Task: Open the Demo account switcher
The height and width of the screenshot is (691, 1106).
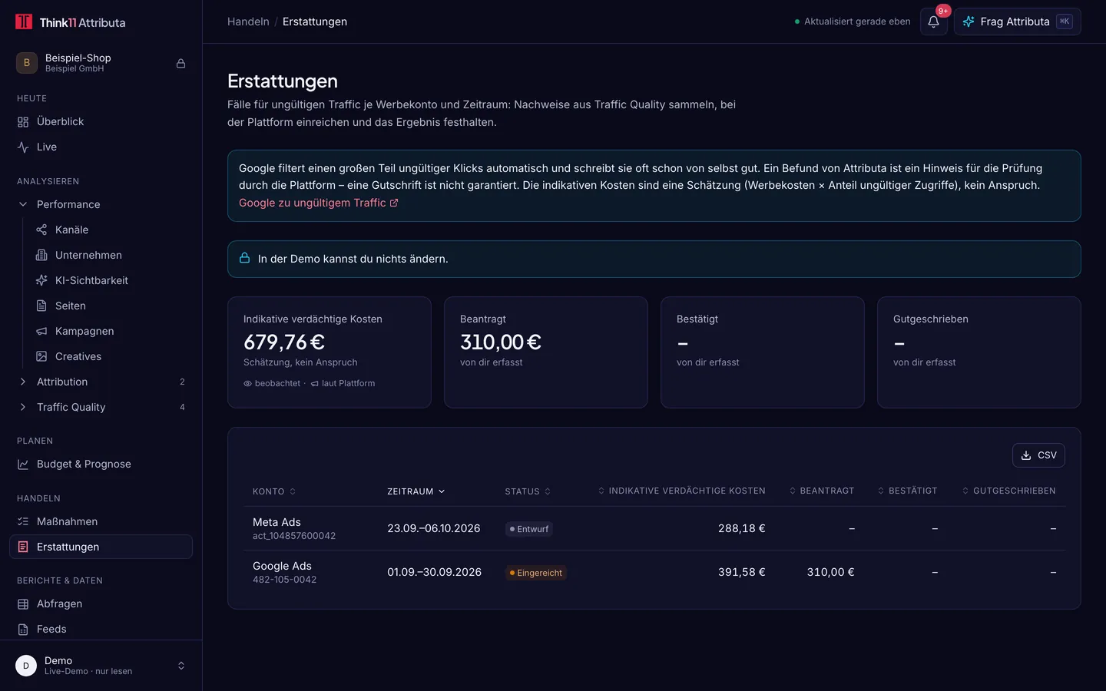Action: (101, 666)
